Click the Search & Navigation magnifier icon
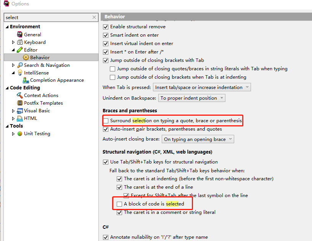Screen dimensions: 312x241 pos(20,65)
